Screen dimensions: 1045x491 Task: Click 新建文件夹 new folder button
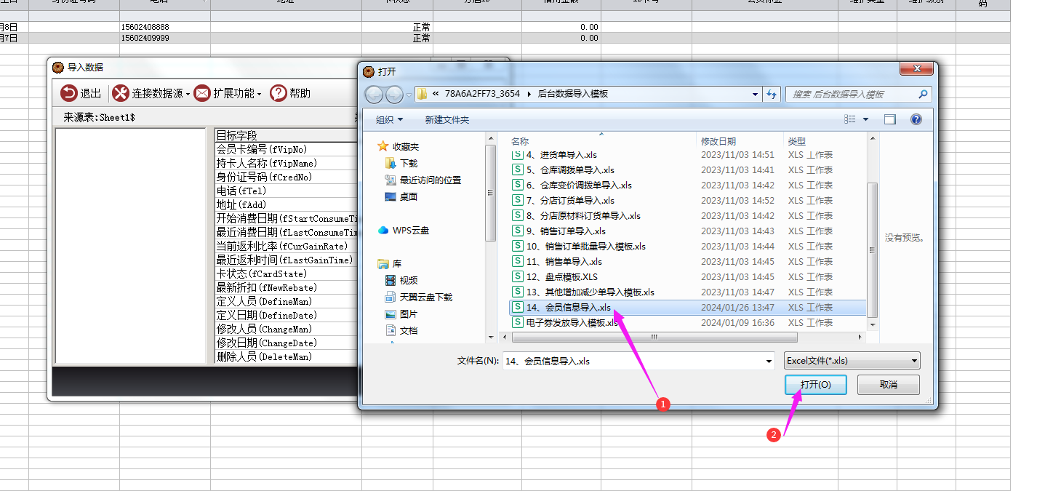click(x=447, y=119)
